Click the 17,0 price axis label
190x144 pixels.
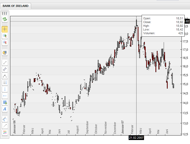185,50
